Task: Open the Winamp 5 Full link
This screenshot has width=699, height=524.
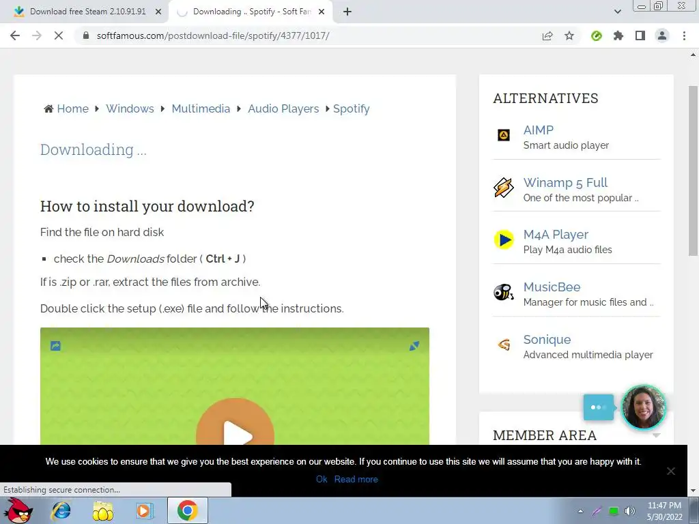Action: pyautogui.click(x=565, y=183)
